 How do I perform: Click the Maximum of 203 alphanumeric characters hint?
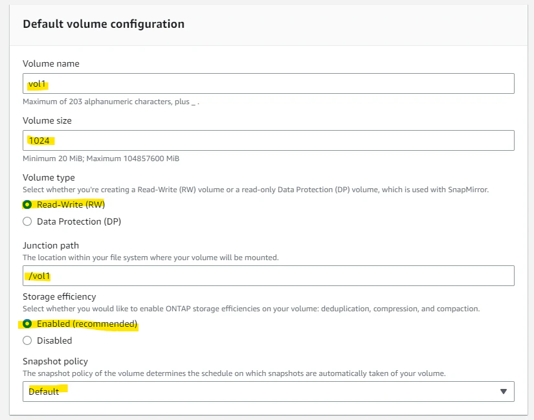click(111, 102)
